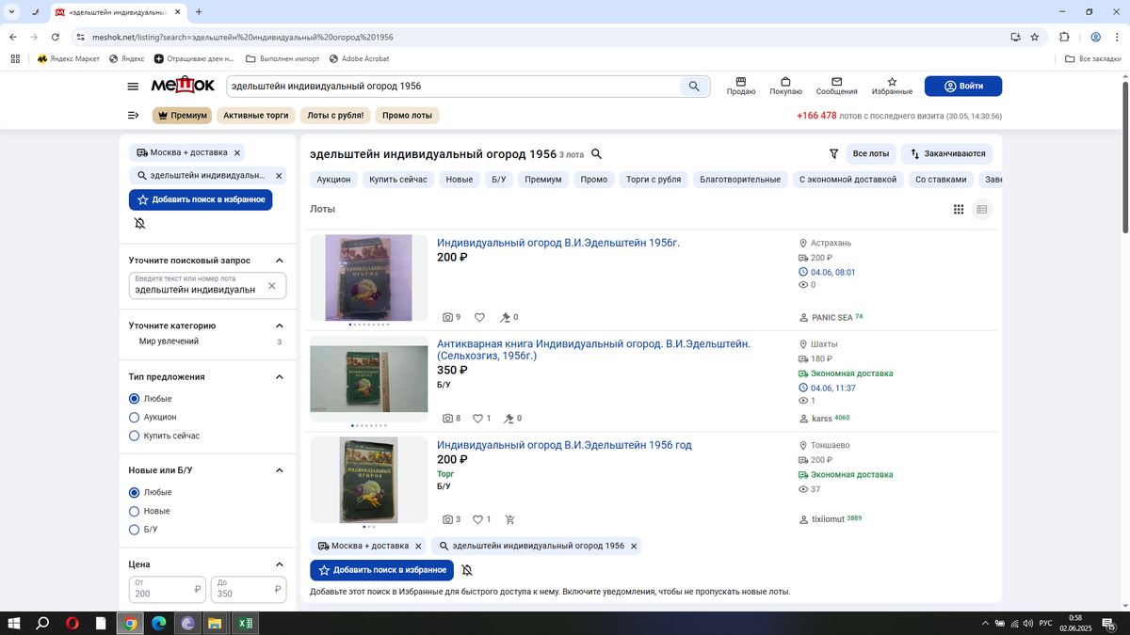The image size is (1130, 635).
Task: Click the search icon next to '3 лота'
Action: pos(596,154)
